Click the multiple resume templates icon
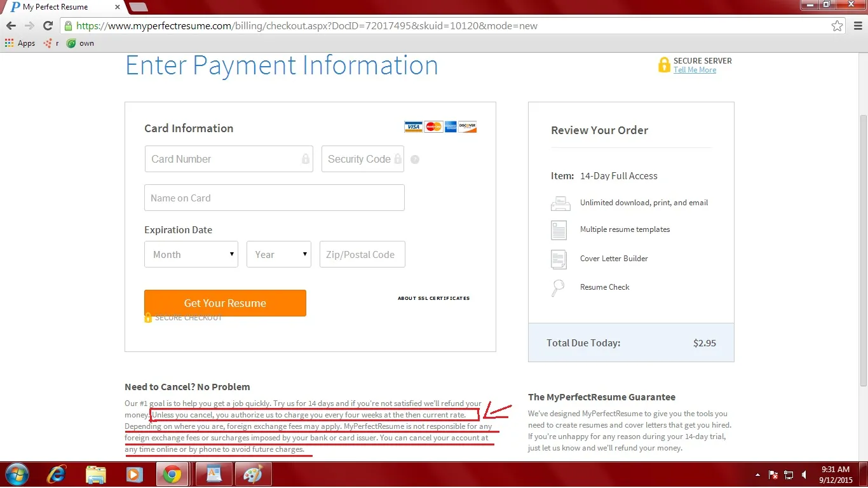The height and width of the screenshot is (488, 868). pyautogui.click(x=559, y=230)
